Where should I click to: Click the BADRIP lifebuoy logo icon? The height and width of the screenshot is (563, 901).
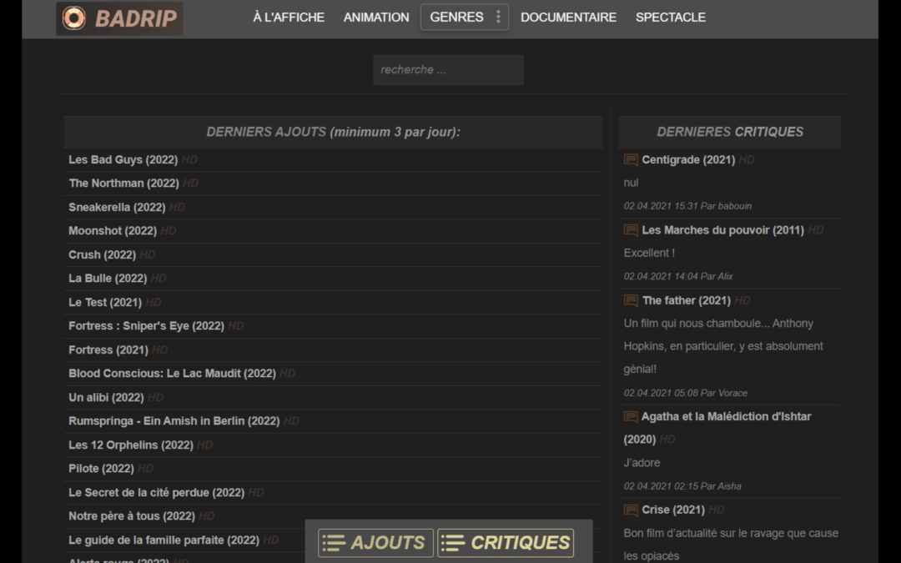click(x=73, y=18)
